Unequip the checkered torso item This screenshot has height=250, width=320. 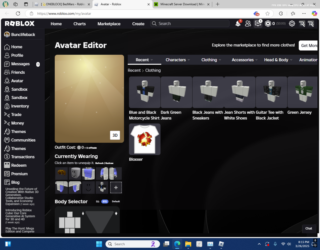[x=88, y=173]
